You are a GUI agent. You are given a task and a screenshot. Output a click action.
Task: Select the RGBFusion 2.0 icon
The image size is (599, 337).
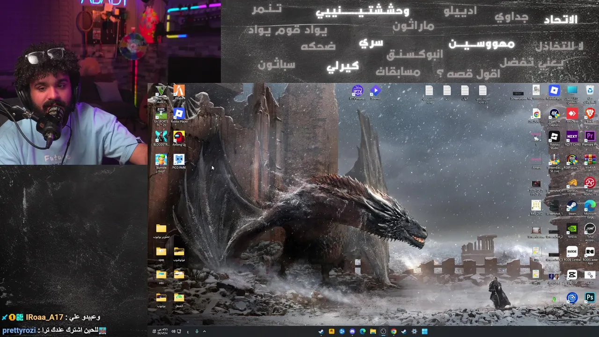[572, 161]
